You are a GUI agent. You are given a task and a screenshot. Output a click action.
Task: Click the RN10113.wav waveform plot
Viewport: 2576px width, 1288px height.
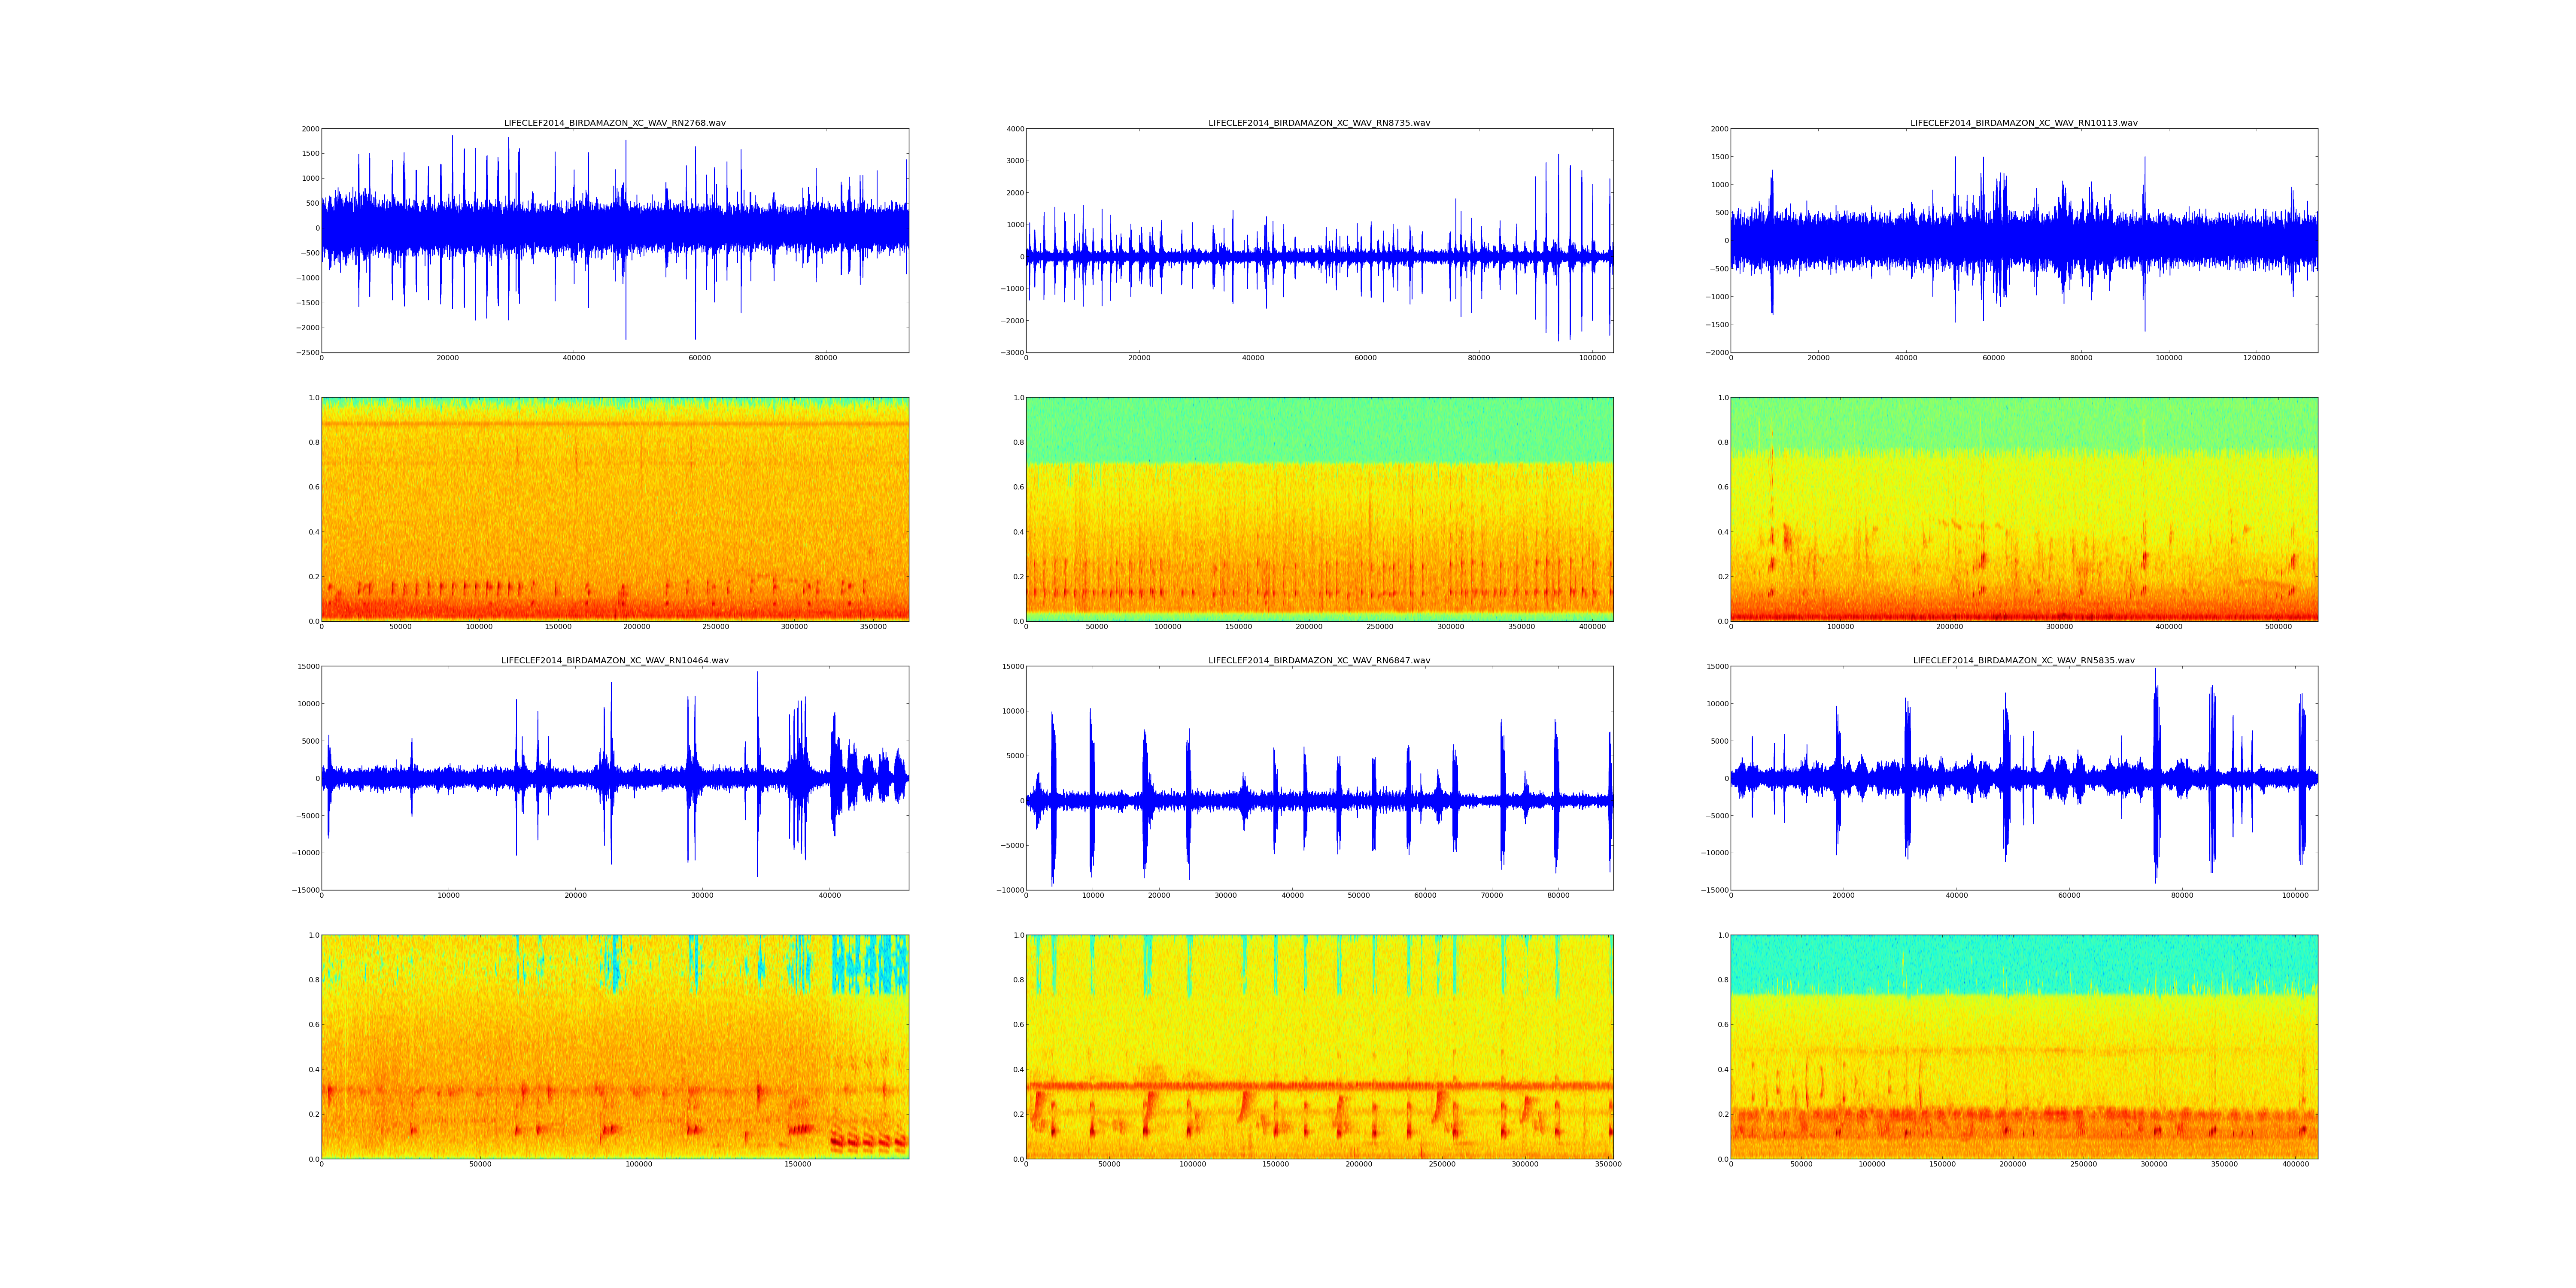pos(2024,240)
